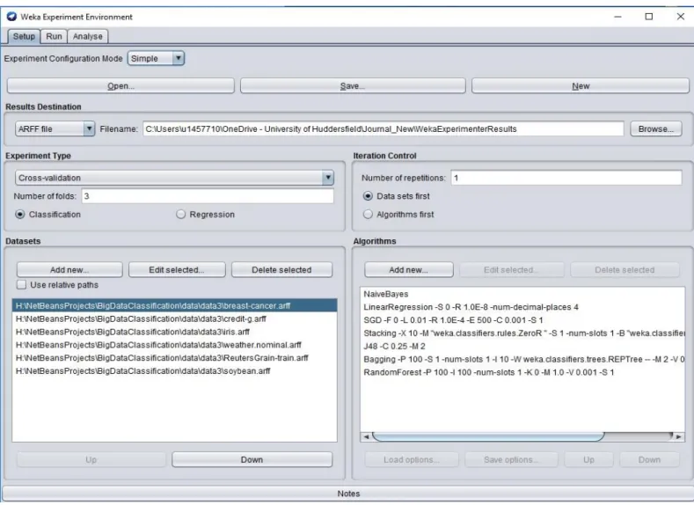Click Add new... under Algorithms
The image size is (694, 505).
tap(408, 270)
